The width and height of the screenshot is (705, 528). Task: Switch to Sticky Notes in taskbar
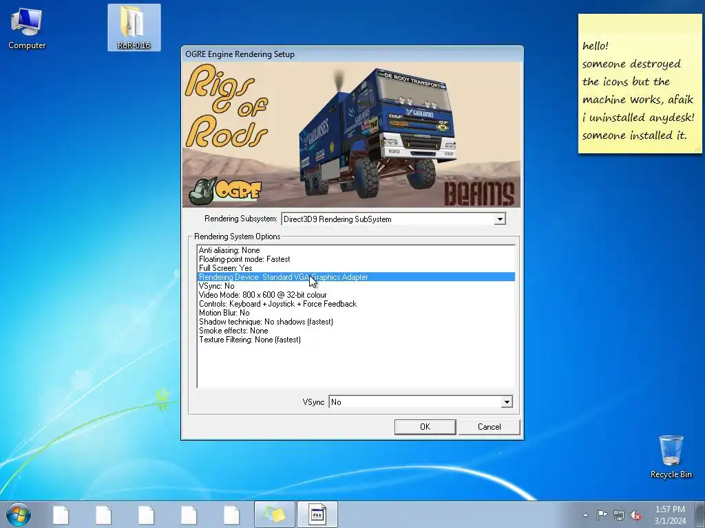tap(274, 514)
